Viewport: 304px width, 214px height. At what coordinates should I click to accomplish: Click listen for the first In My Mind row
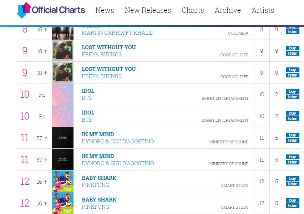coord(293,140)
